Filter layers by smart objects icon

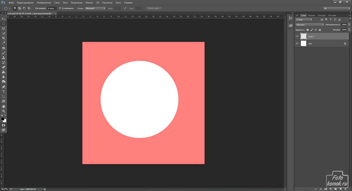[x=339, y=20]
